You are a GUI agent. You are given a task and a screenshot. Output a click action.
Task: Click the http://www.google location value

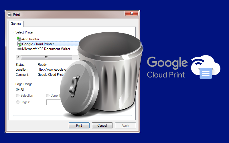(x=52, y=69)
